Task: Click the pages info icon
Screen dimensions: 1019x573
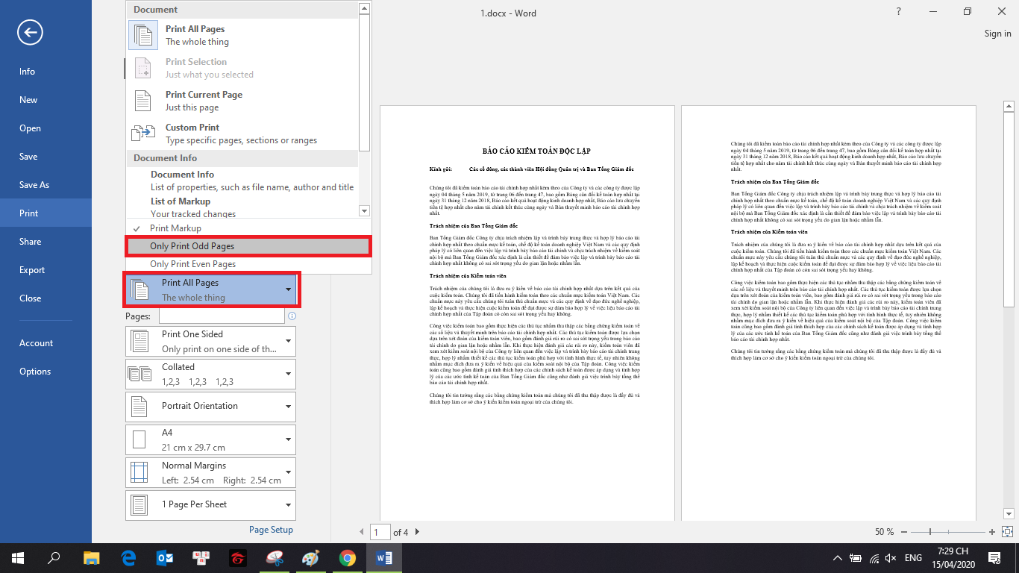Action: coord(292,316)
